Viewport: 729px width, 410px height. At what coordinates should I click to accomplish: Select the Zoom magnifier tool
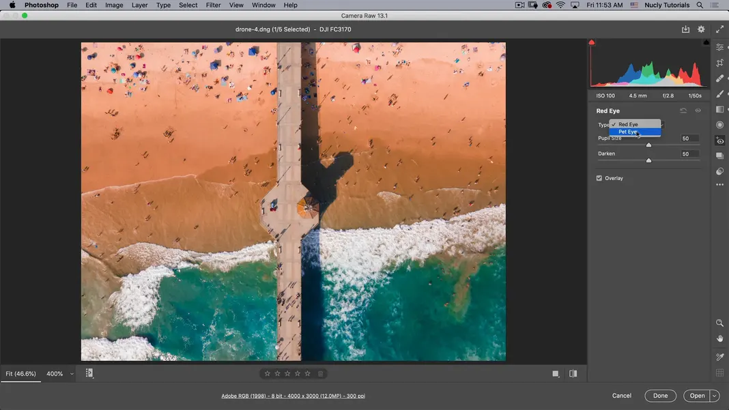pos(719,323)
